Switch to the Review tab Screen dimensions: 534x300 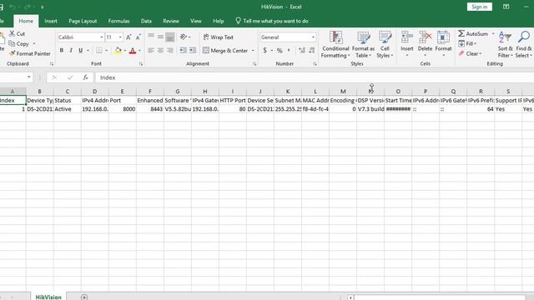(171, 21)
